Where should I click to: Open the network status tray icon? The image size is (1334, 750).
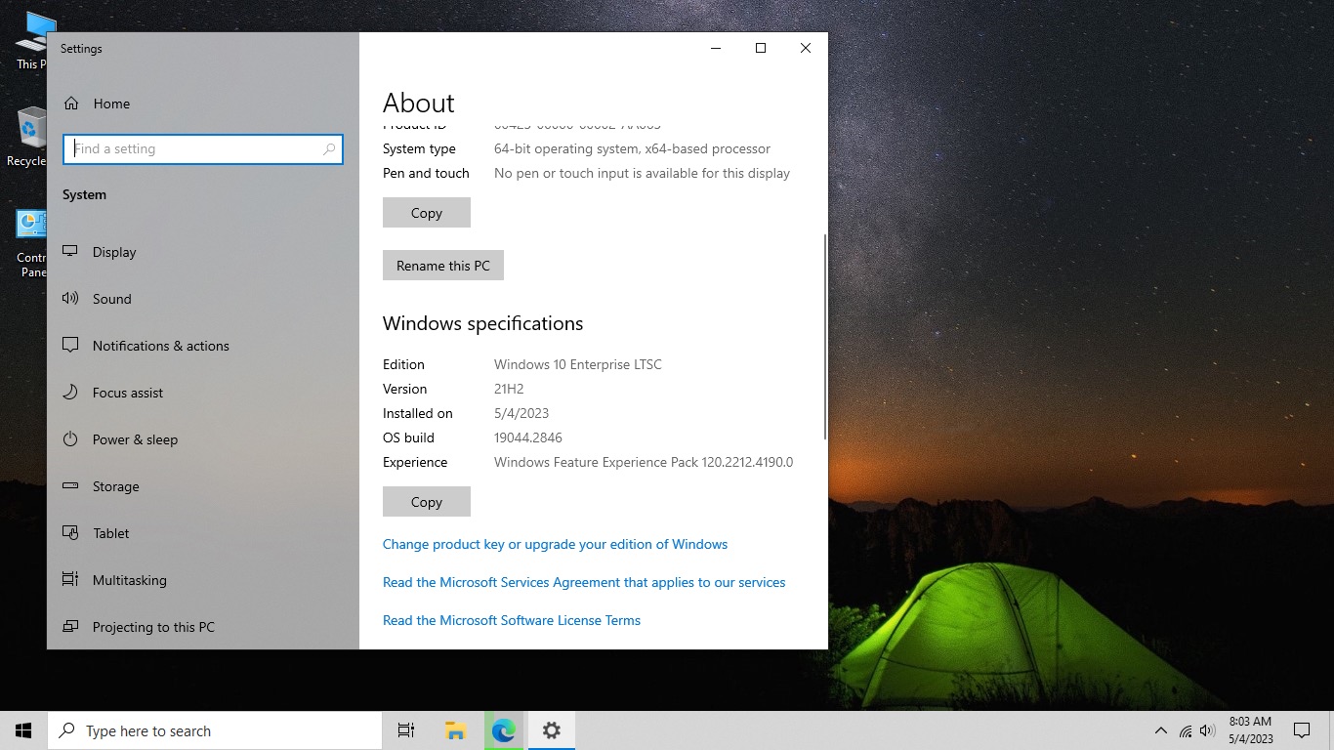coord(1186,730)
